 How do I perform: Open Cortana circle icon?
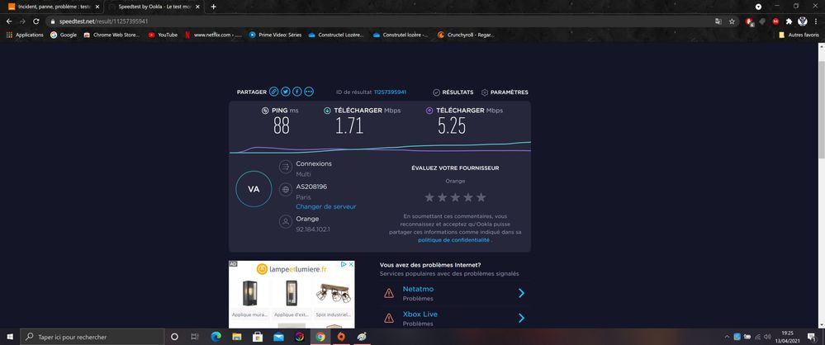175,337
